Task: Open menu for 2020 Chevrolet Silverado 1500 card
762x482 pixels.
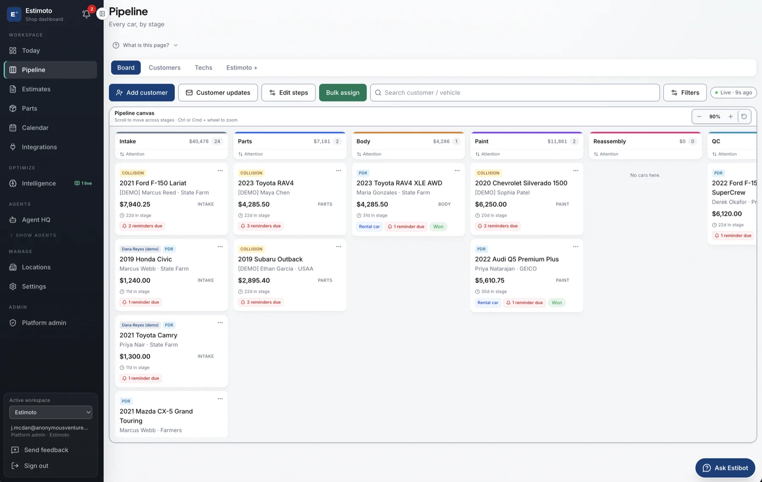Action: 576,171
